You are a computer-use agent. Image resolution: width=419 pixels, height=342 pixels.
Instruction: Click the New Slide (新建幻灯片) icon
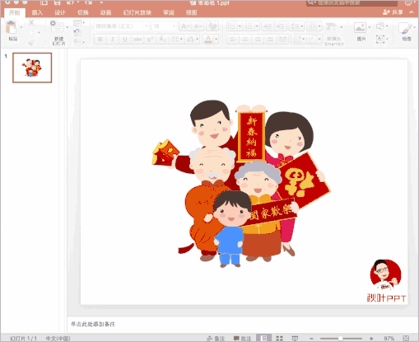[56, 27]
